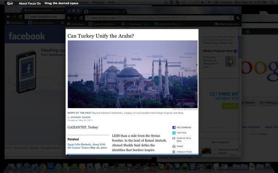Click the back arrow in the nytimes window

pyautogui.click(x=69, y=18)
